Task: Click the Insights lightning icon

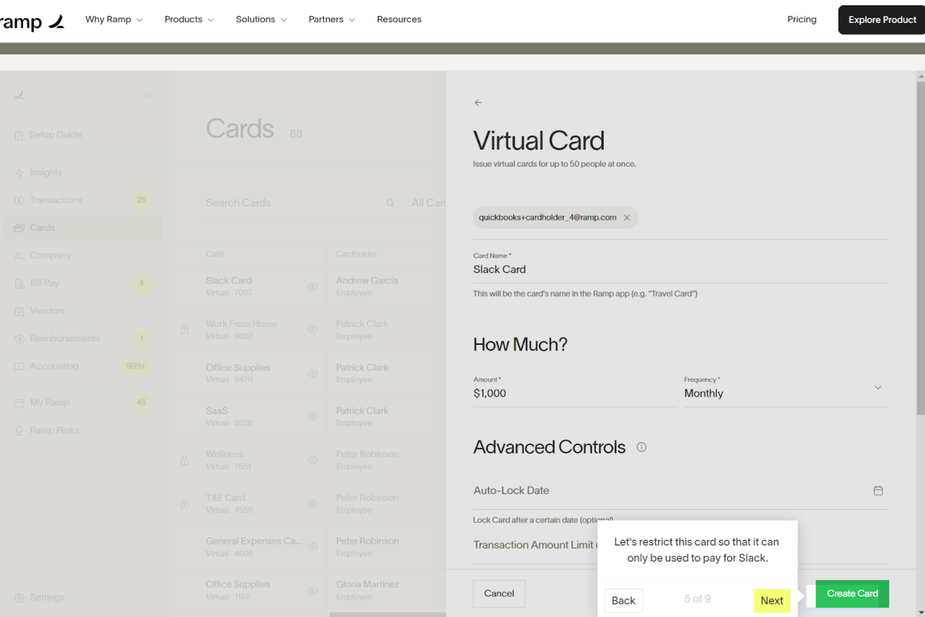Action: pyautogui.click(x=19, y=173)
